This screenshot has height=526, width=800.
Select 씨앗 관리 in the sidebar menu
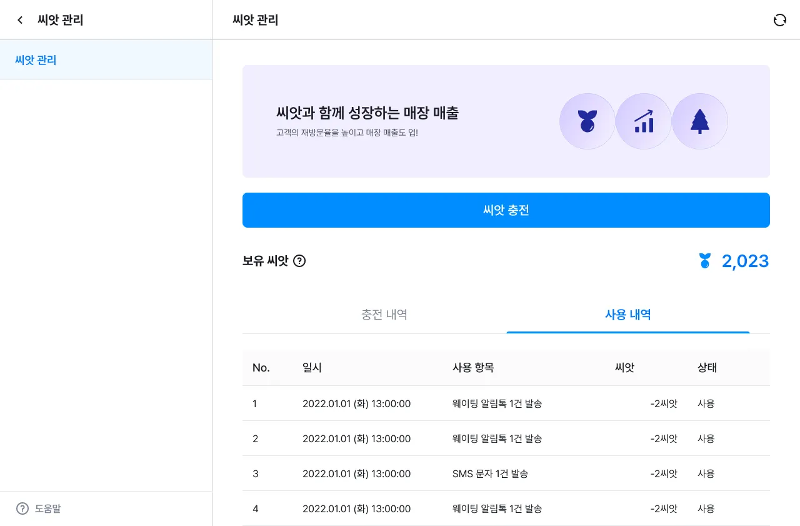36,61
